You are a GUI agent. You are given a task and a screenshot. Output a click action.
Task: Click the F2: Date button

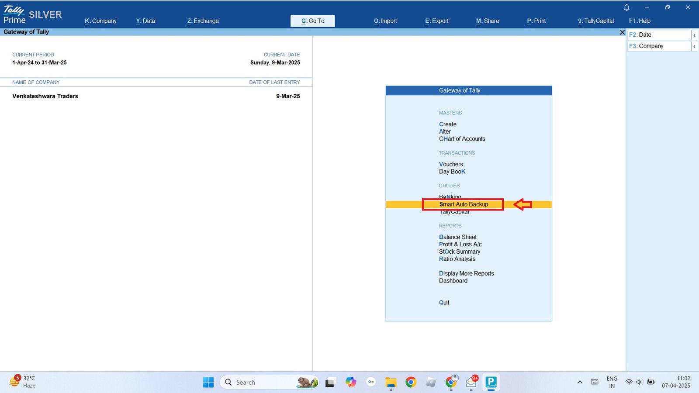[x=659, y=35]
